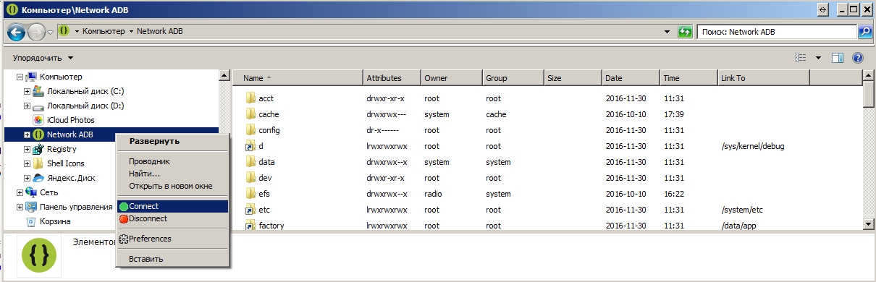The height and width of the screenshot is (282, 876).
Task: Click the search magnifier button
Action: (x=865, y=32)
